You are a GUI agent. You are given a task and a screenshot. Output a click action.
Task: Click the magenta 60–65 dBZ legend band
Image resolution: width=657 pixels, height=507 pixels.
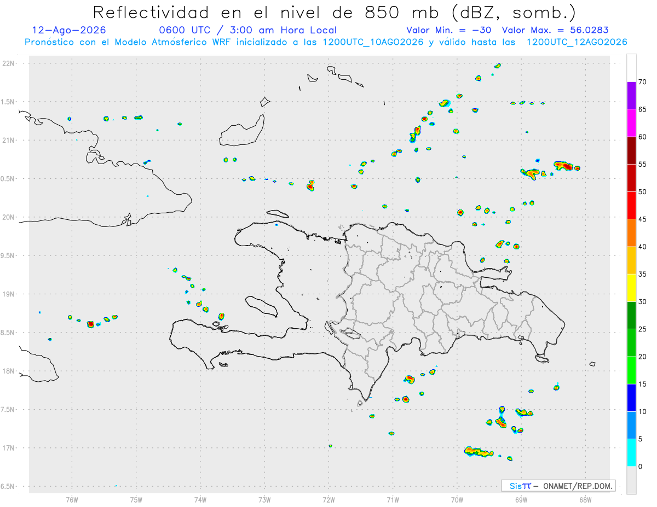tap(631, 123)
